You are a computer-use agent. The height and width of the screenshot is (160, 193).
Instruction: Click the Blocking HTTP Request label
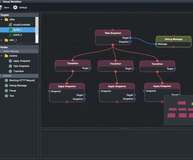[x=22, y=81]
